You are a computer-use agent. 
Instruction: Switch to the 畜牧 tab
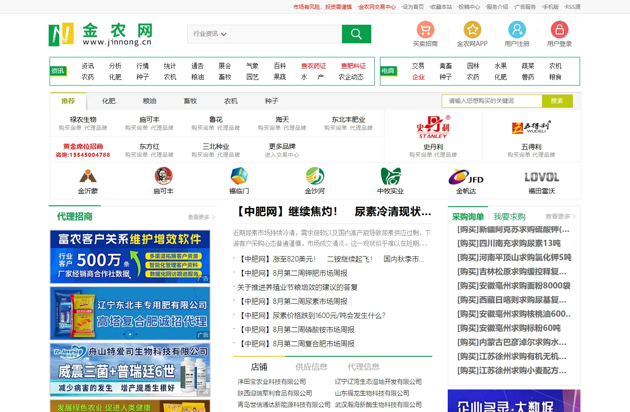[190, 101]
